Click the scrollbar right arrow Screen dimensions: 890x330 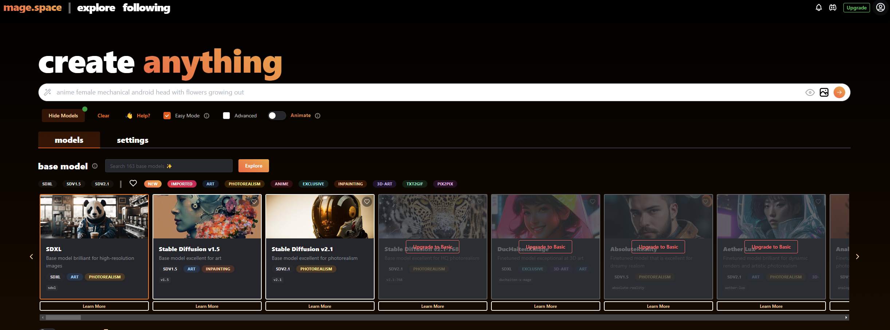pyautogui.click(x=846, y=317)
